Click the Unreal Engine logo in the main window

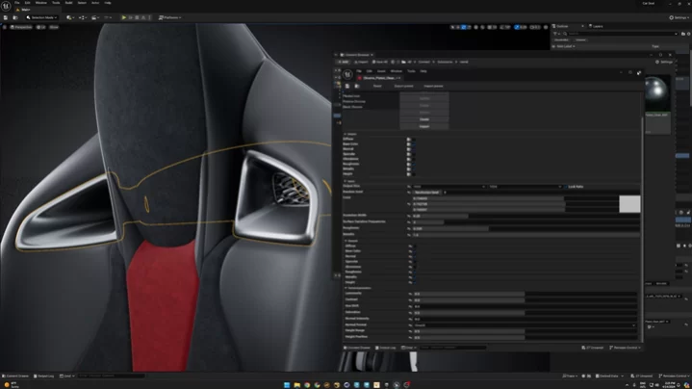[x=6, y=6]
